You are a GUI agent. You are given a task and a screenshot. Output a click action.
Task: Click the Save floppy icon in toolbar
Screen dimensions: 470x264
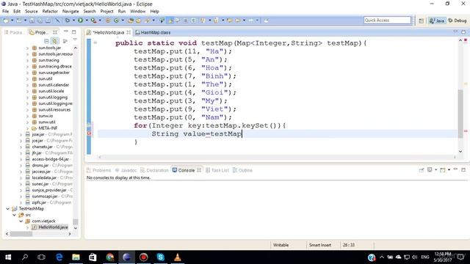(32, 21)
